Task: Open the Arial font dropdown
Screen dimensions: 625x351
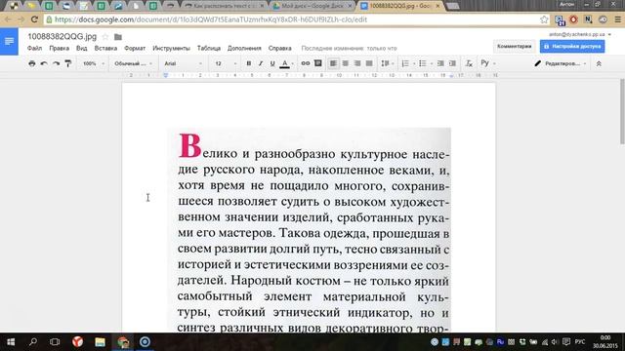Action: pos(184,63)
